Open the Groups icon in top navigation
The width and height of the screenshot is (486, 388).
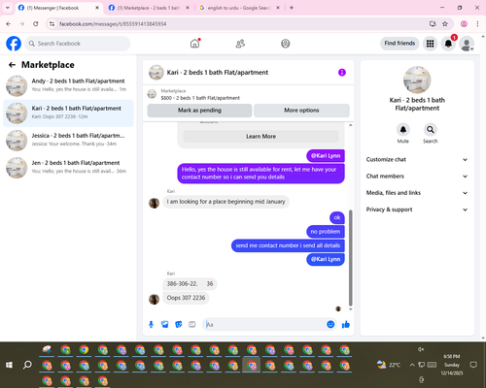[x=286, y=44]
